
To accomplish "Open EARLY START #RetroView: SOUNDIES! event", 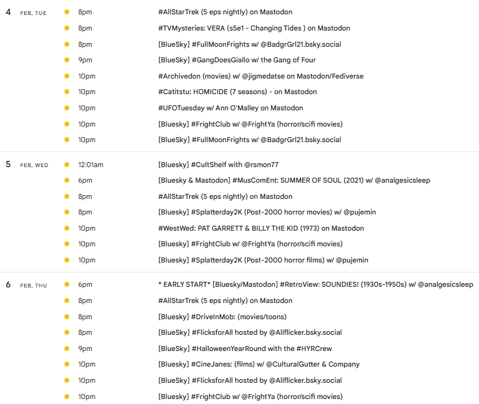I will [x=315, y=284].
